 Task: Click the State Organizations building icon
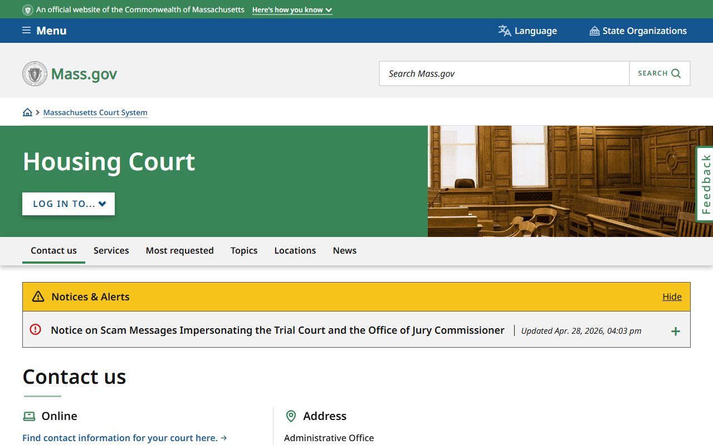click(594, 31)
